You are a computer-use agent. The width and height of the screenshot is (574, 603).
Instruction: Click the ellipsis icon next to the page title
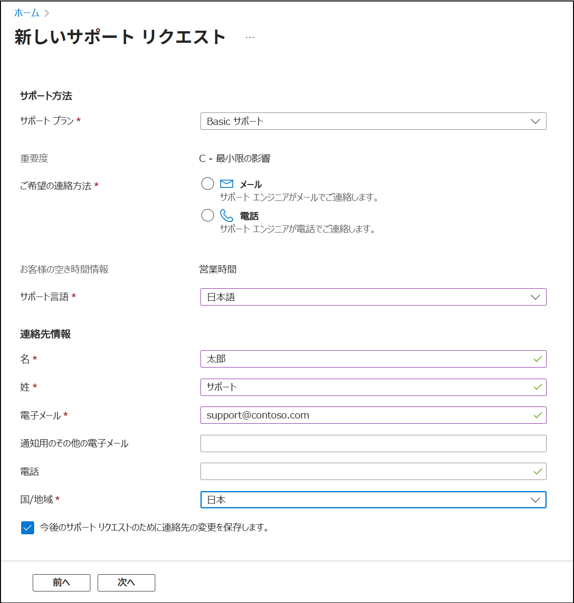pyautogui.click(x=250, y=37)
